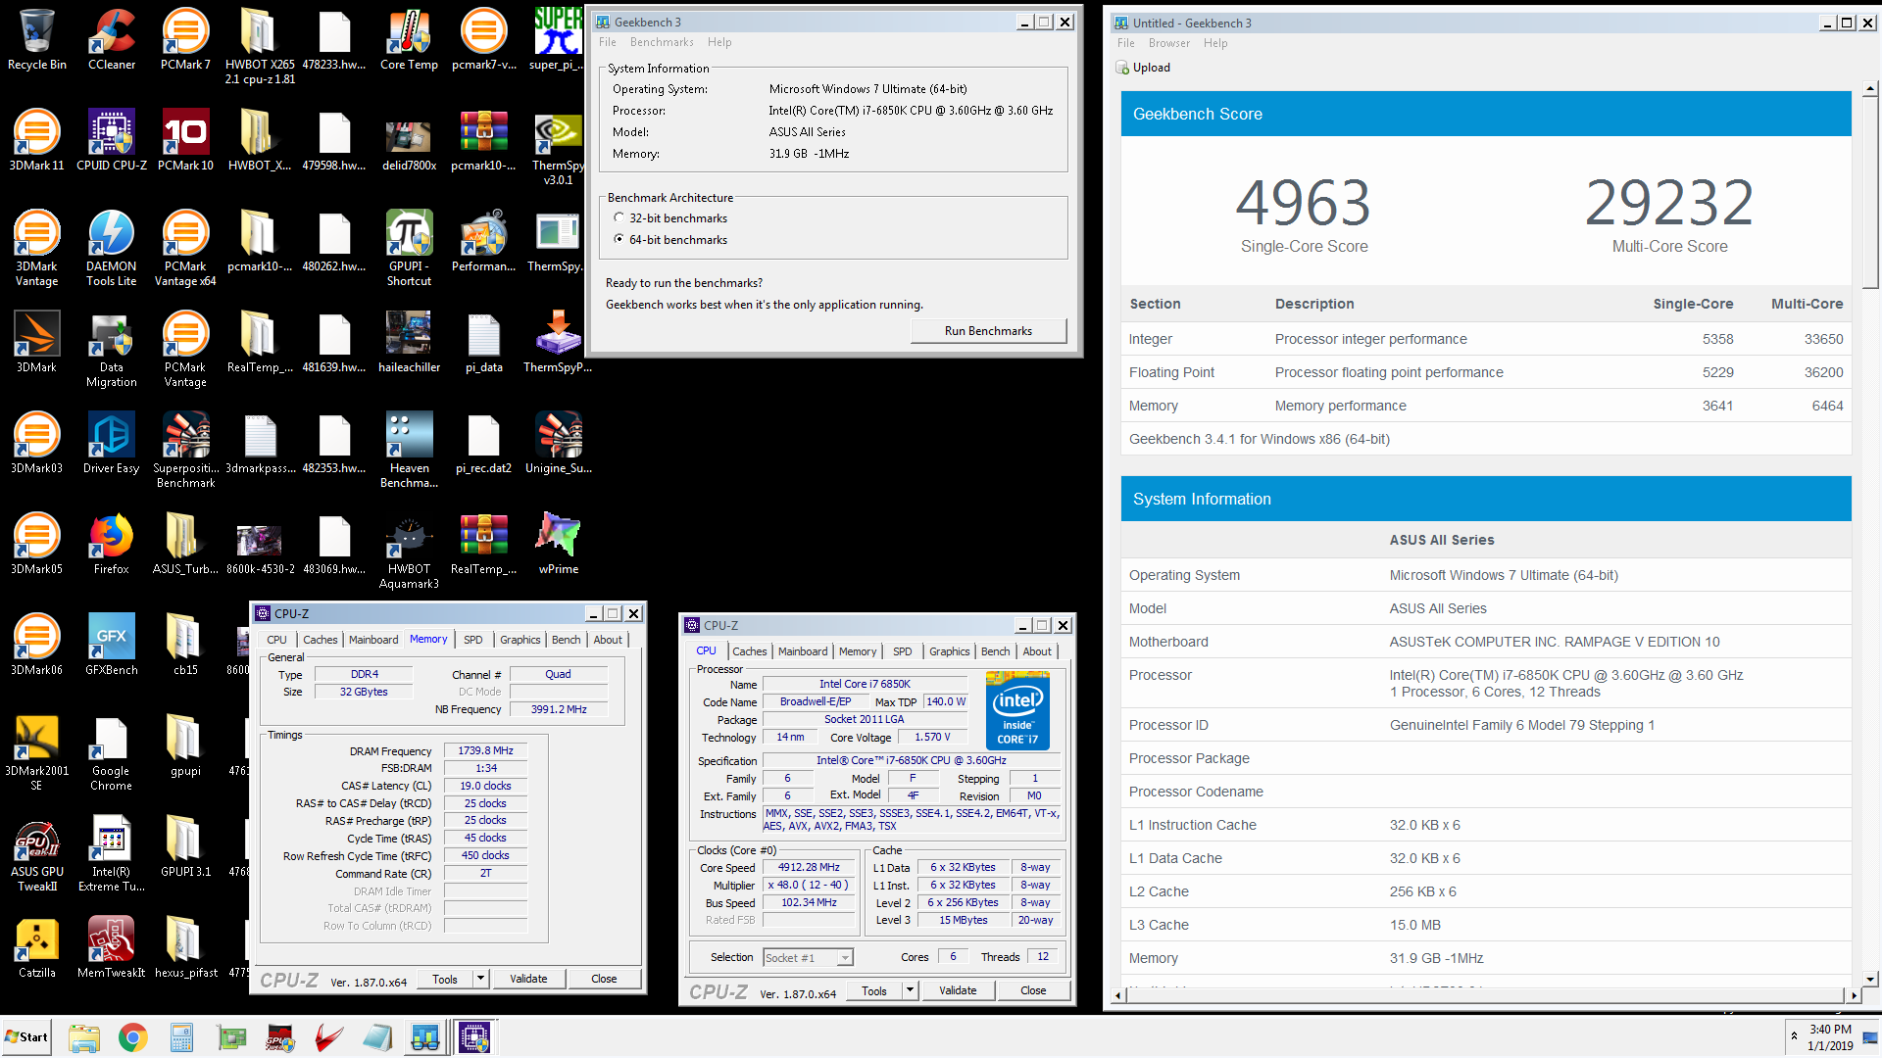Launch CCleaner from the desktop
1882x1058 pixels.
[112, 39]
